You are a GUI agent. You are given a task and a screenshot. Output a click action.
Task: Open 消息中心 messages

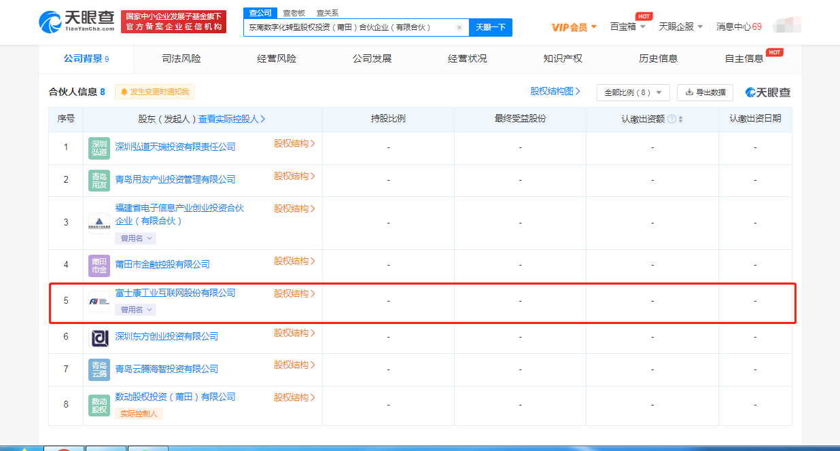739,26
